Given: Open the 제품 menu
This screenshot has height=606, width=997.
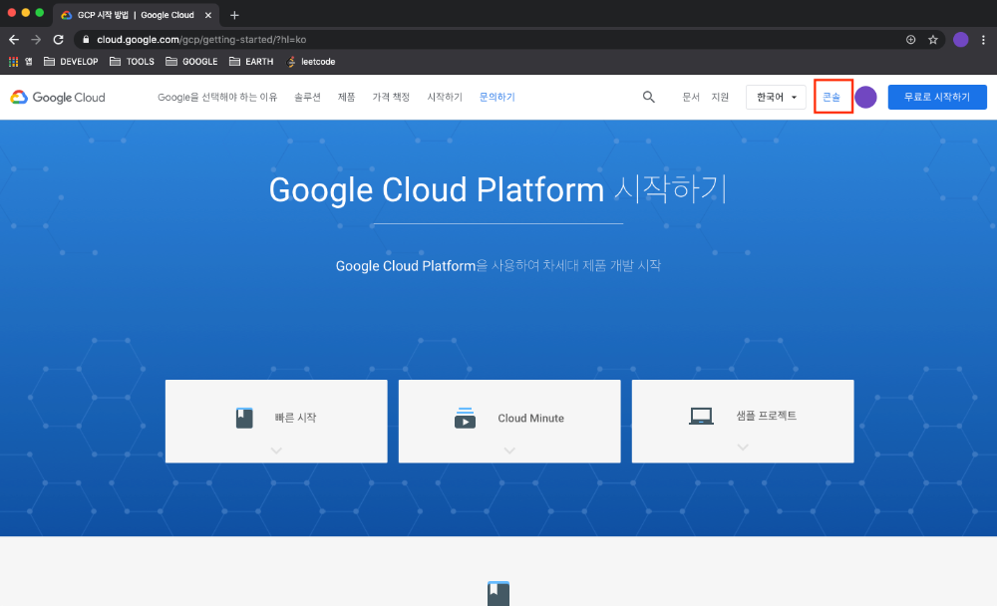Looking at the screenshot, I should [x=347, y=98].
